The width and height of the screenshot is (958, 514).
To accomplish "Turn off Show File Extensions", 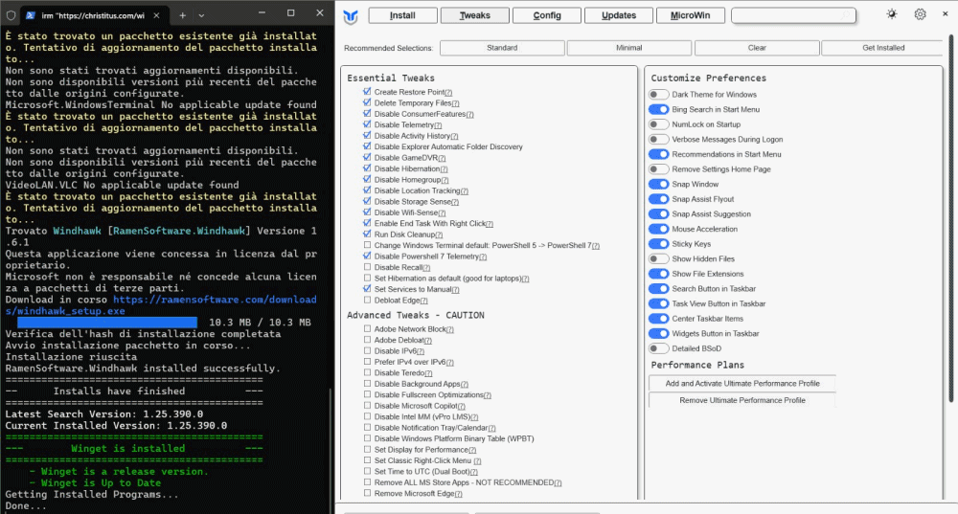I will (659, 274).
